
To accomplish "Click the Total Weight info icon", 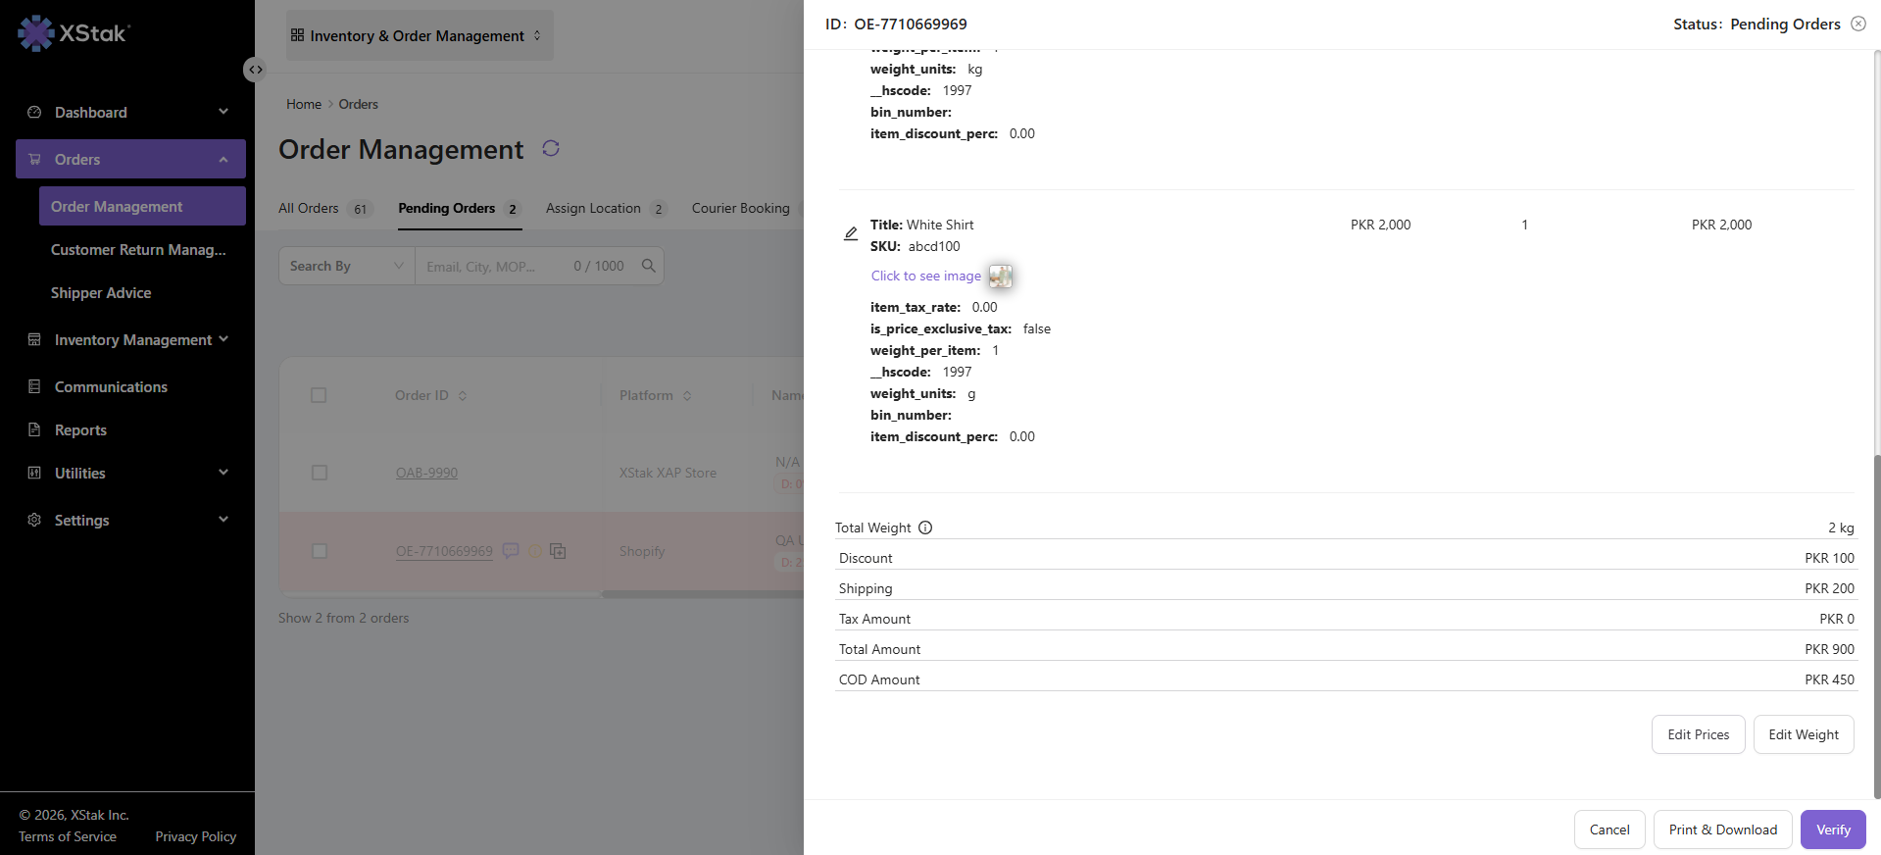I will (x=925, y=528).
